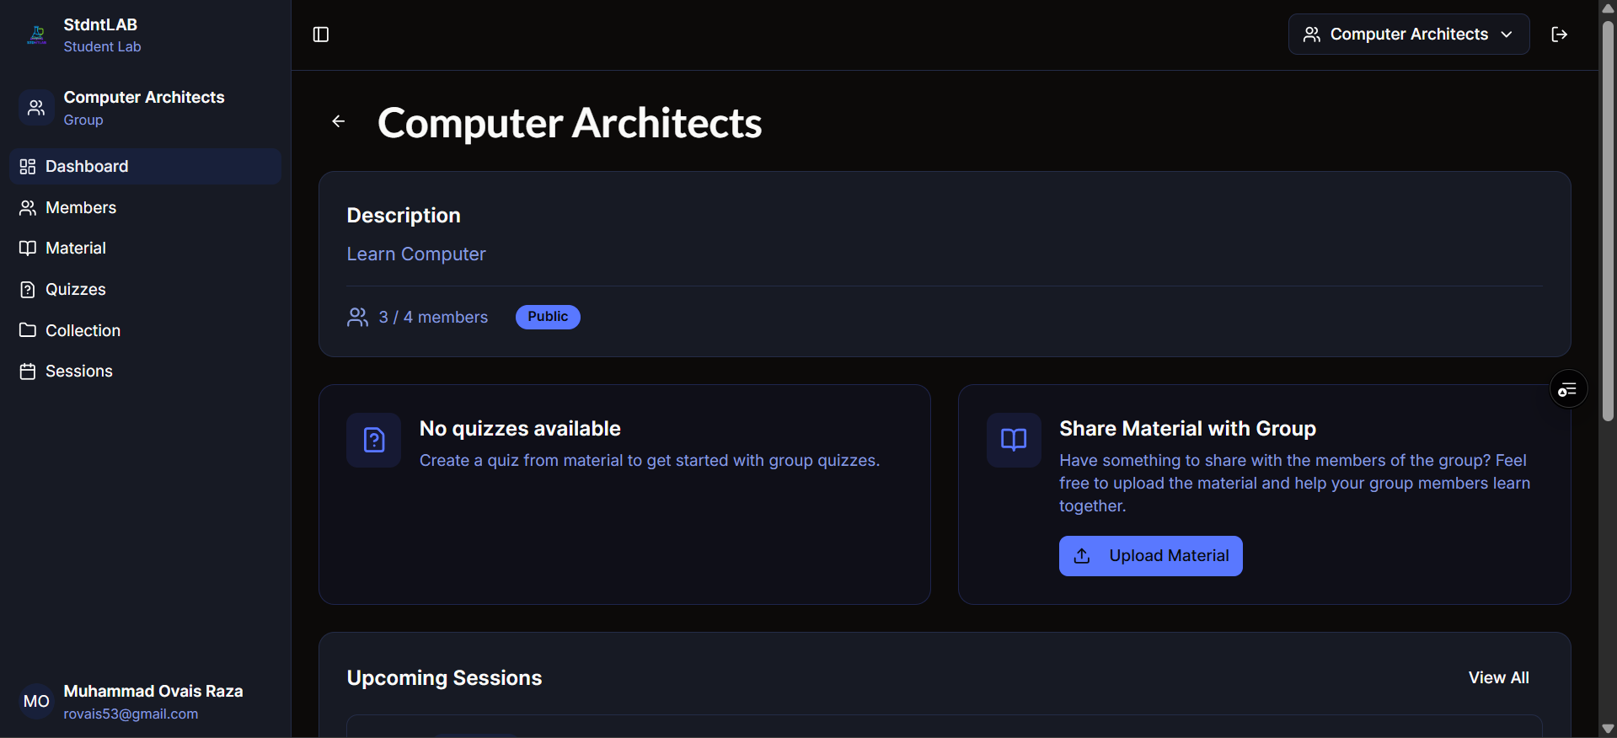Open the Members page
Screen dimensions: 1617x738
click(x=145, y=207)
